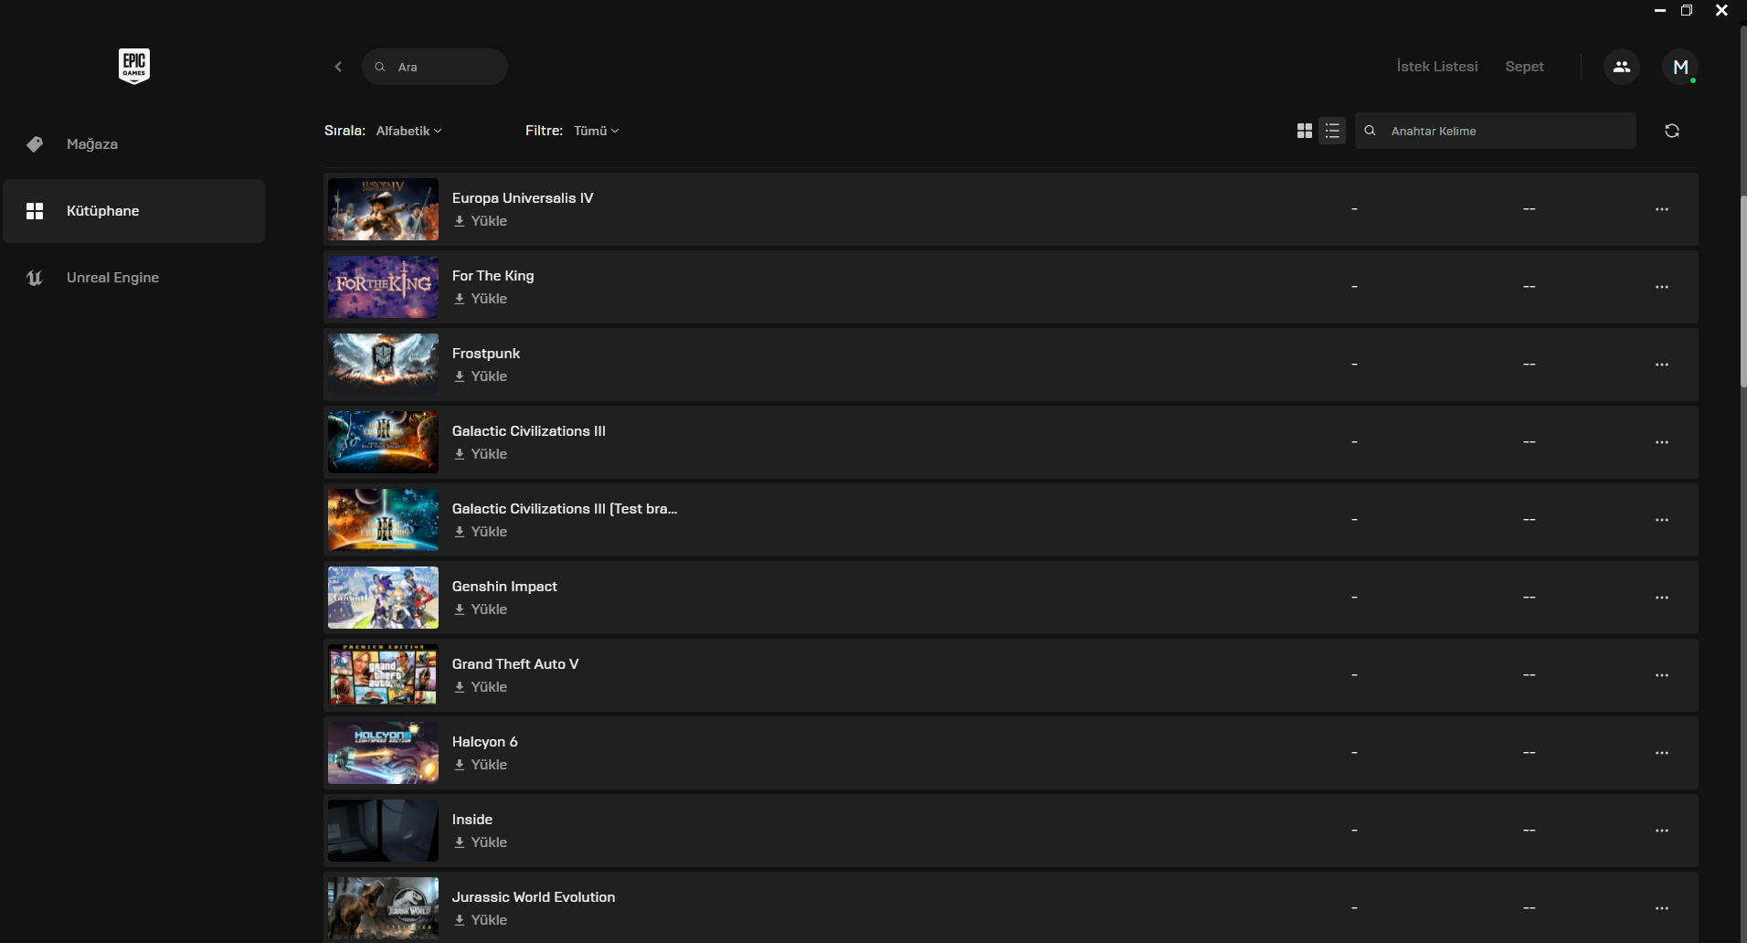Viewport: 1747px width, 943px height.
Task: Click the Mağaza tag icon
Action: (x=35, y=144)
